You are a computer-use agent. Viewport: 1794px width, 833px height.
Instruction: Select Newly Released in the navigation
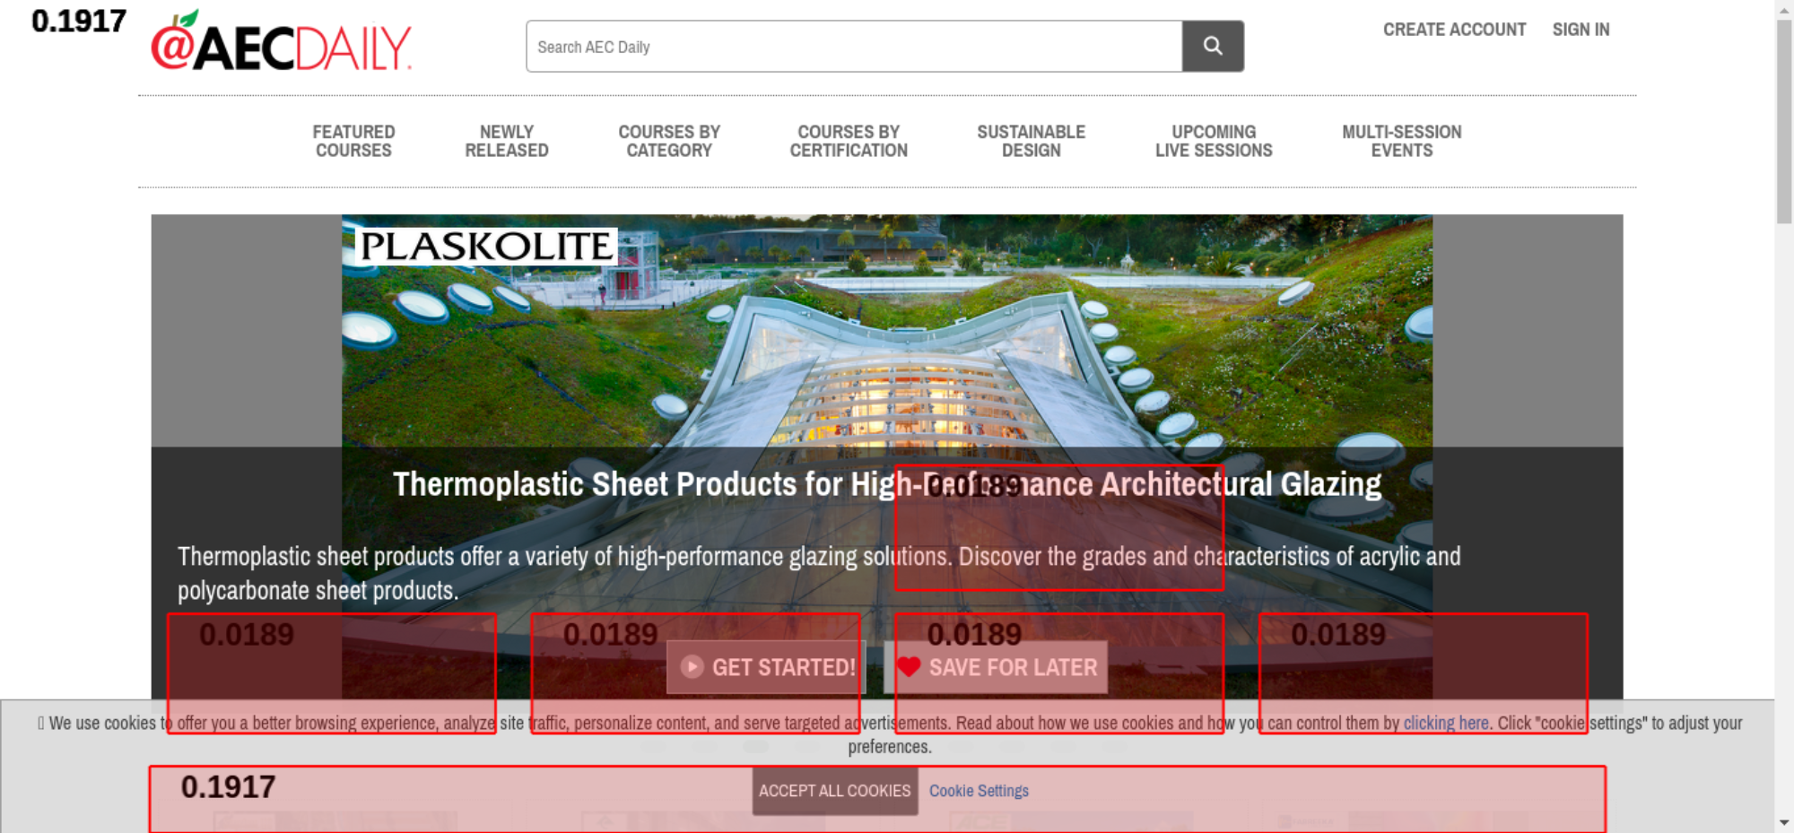[506, 142]
